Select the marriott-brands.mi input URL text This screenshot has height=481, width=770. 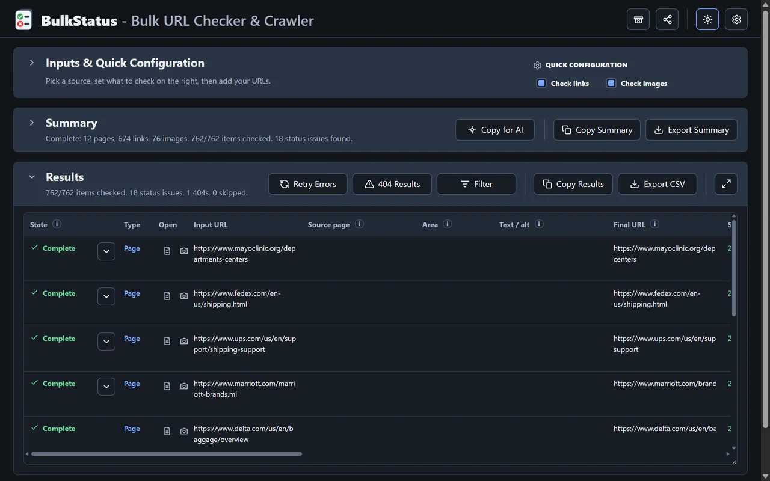click(x=244, y=389)
